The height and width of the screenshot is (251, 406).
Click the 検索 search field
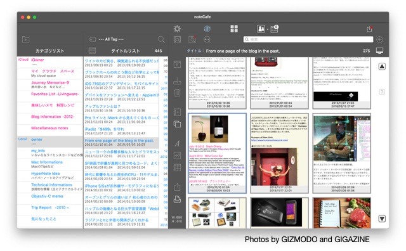coord(308,39)
